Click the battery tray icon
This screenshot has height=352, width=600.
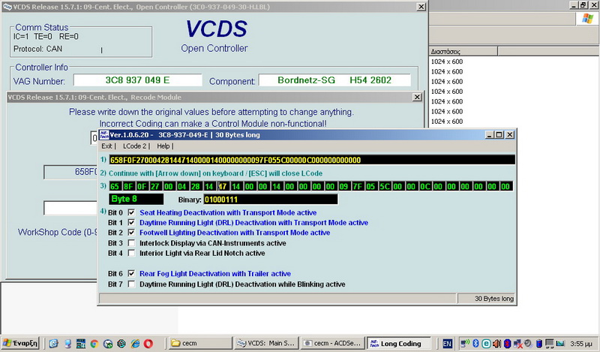point(538,344)
